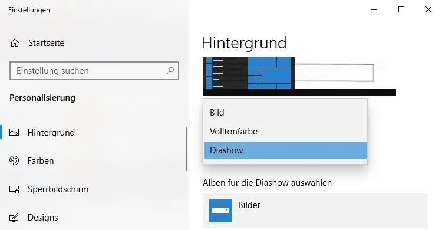
Task: Select the Bilder album entry
Action: [x=315, y=211]
